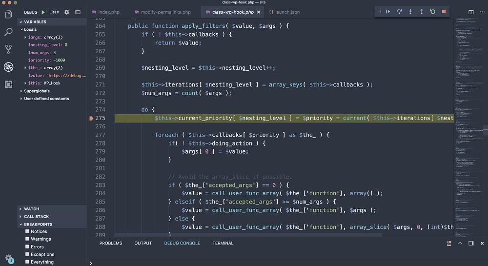Click the Step Out arrow icon
This screenshot has width=488, height=266.
pos(422,12)
